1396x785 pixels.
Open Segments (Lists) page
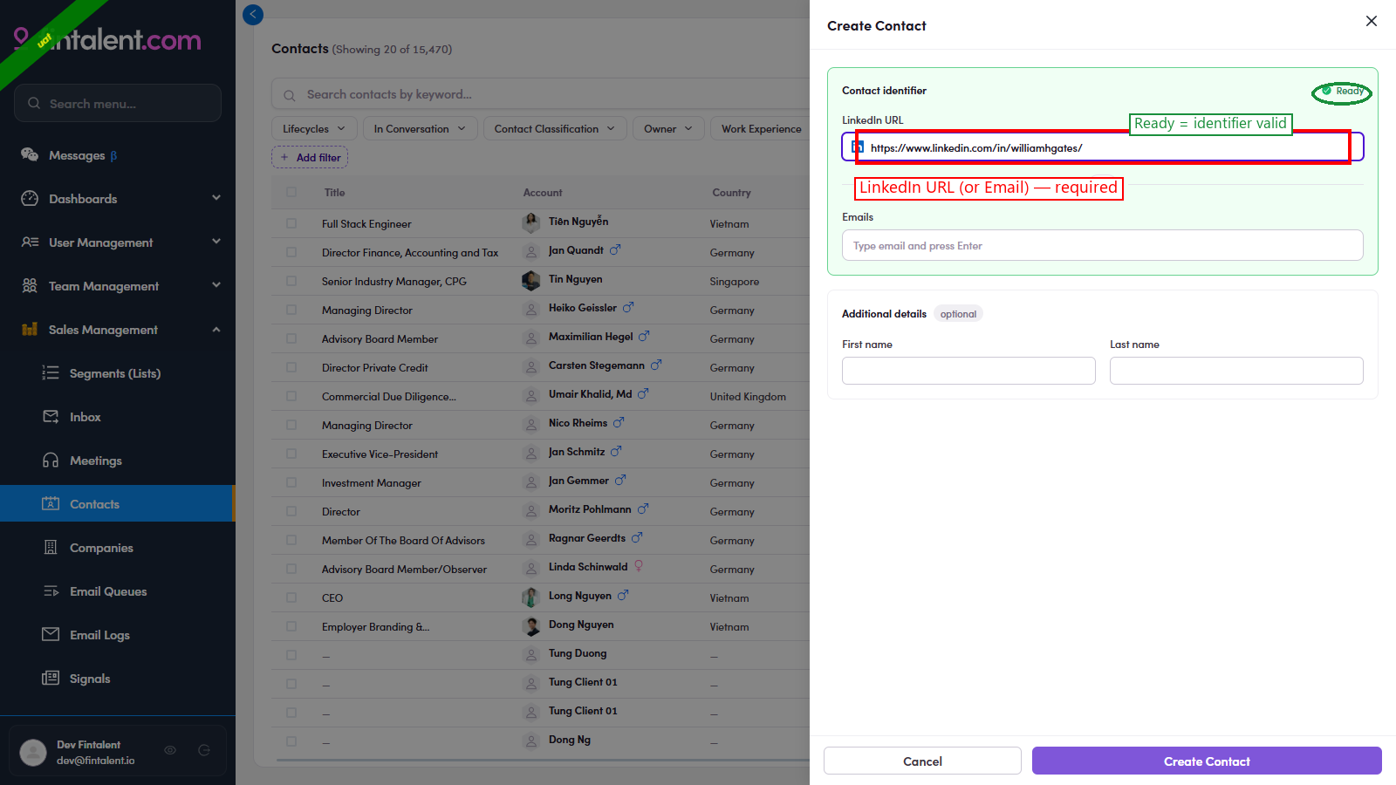coord(115,373)
